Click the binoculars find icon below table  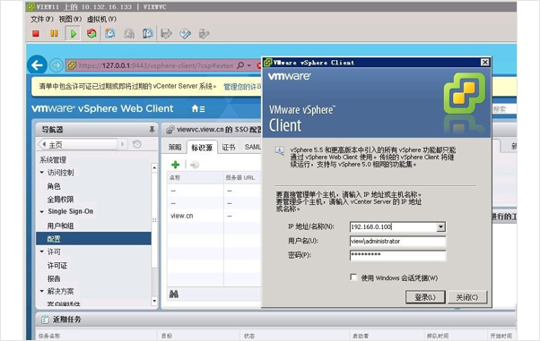(174, 294)
